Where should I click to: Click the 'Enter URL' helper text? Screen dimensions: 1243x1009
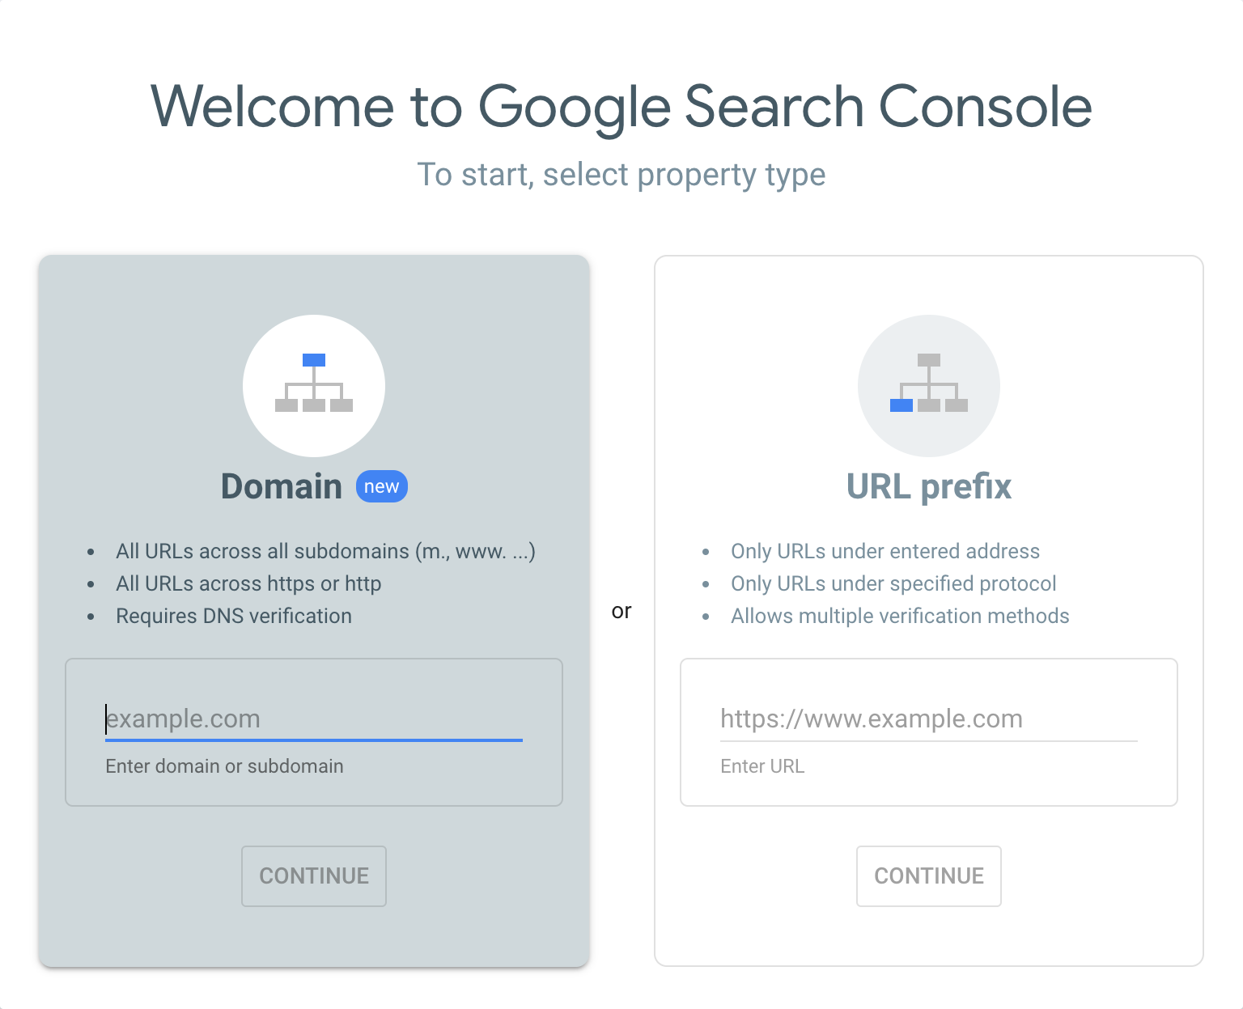[762, 766]
